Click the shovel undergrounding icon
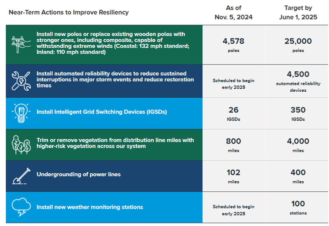Screen dimensions: 329x226 tap(21, 176)
